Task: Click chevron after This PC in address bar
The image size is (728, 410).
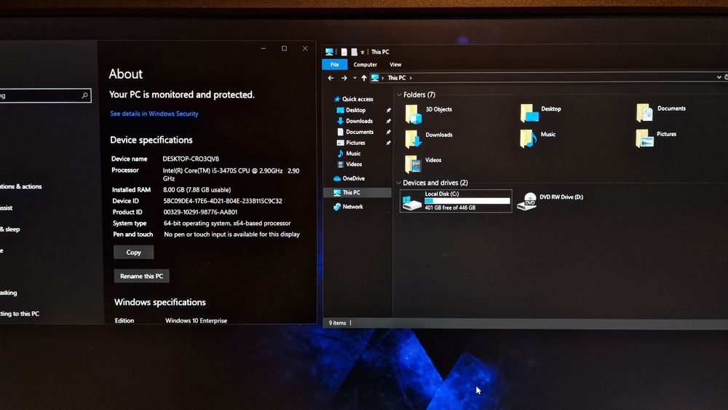Action: (x=411, y=78)
